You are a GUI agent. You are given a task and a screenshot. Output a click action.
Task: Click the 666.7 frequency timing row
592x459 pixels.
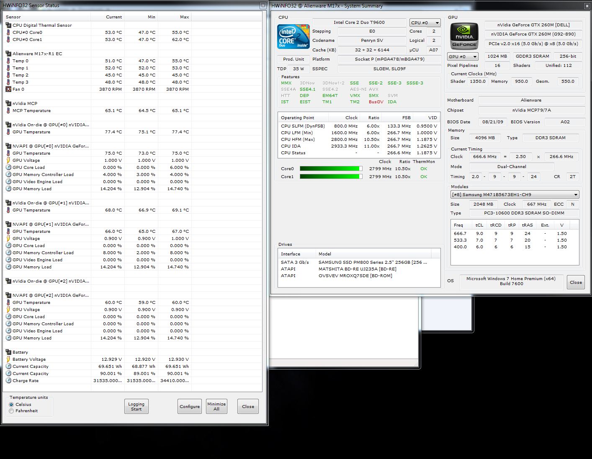515,233
